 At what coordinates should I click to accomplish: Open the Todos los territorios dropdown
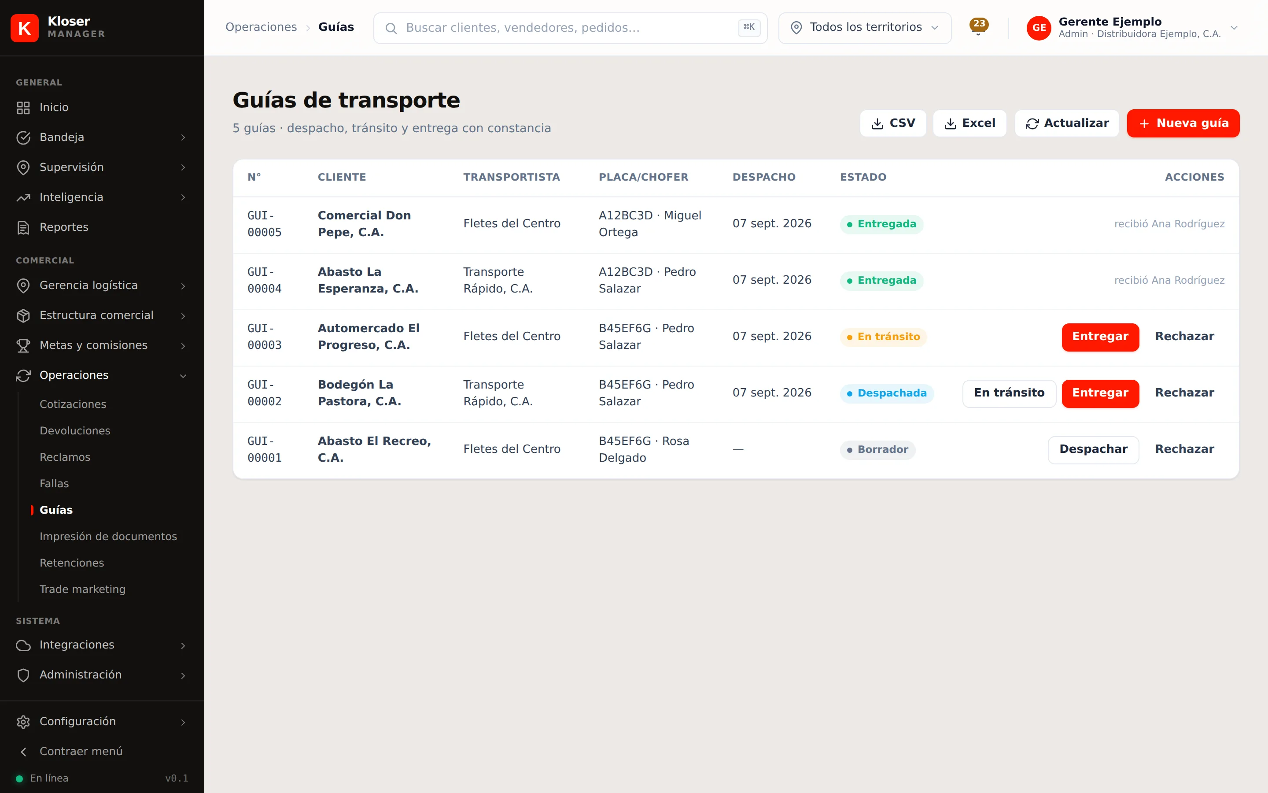pyautogui.click(x=865, y=28)
